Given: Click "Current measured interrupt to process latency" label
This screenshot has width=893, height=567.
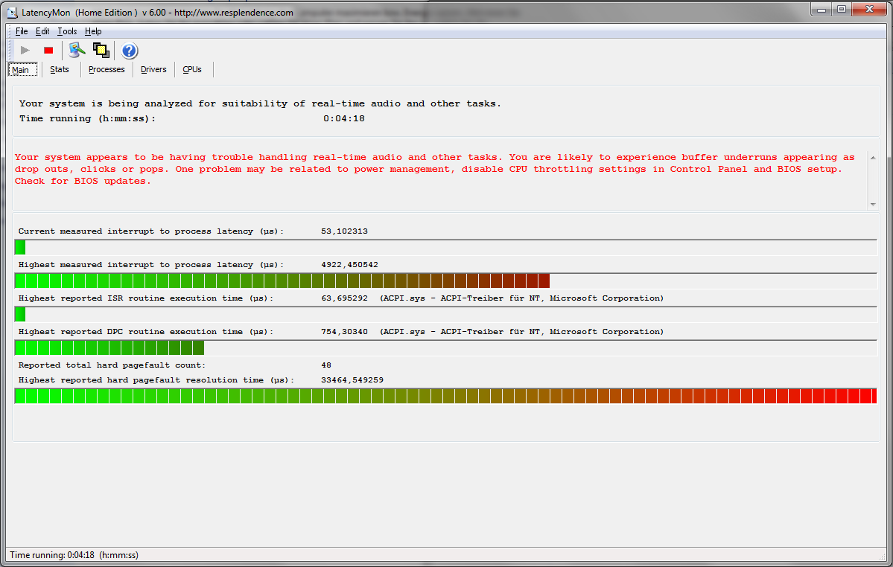Looking at the screenshot, I should click(x=151, y=231).
